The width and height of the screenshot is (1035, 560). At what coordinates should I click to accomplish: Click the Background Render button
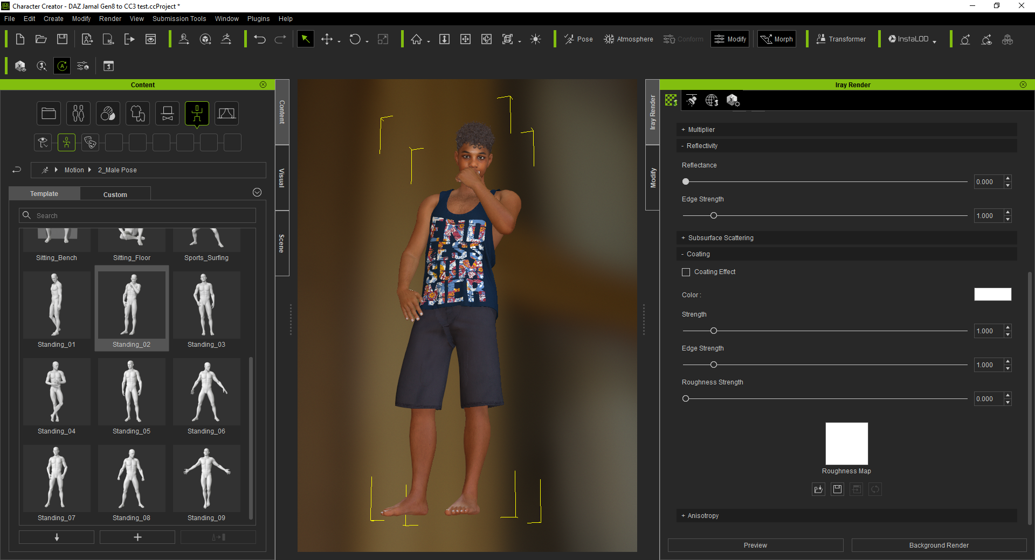pos(939,545)
